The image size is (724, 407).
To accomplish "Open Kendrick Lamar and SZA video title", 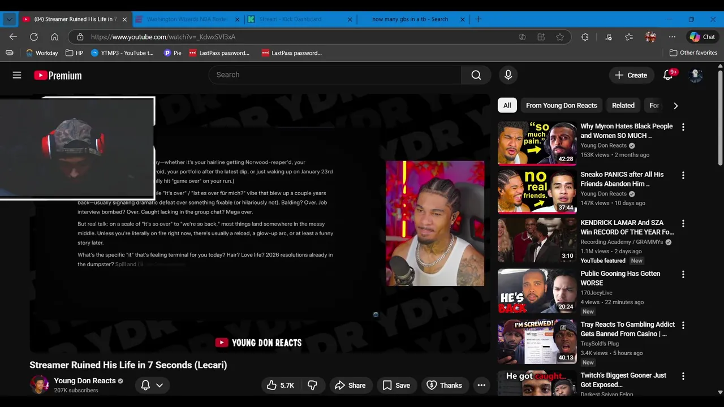I will tap(627, 227).
